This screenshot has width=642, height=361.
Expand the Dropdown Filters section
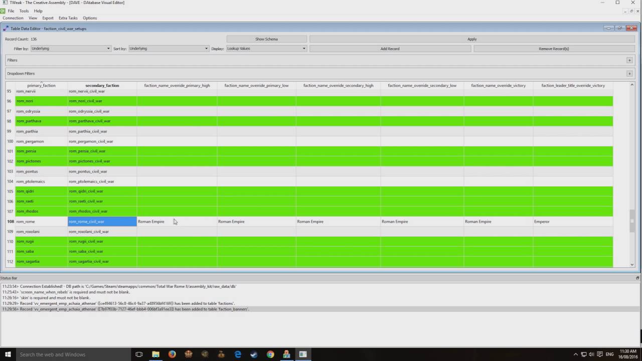(x=629, y=74)
